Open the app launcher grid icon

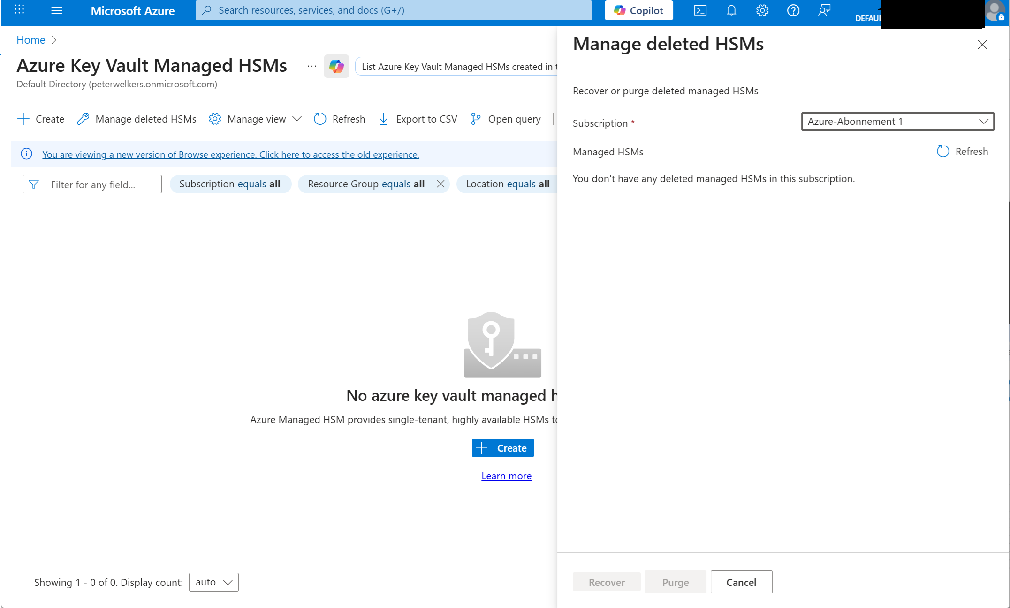click(x=19, y=10)
